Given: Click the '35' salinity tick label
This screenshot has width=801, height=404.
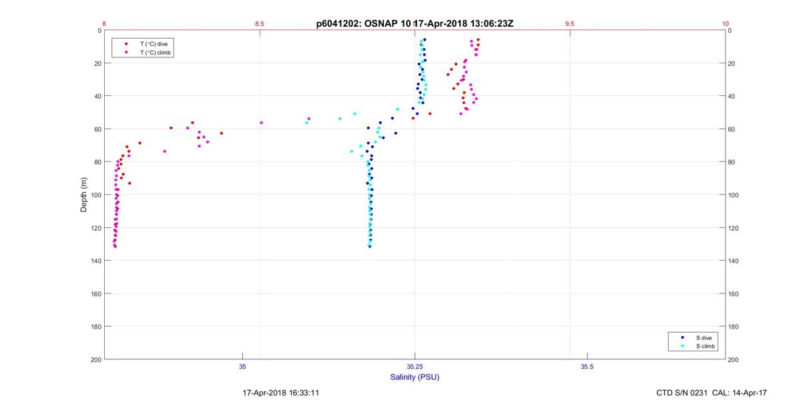Looking at the screenshot, I should tap(242, 367).
